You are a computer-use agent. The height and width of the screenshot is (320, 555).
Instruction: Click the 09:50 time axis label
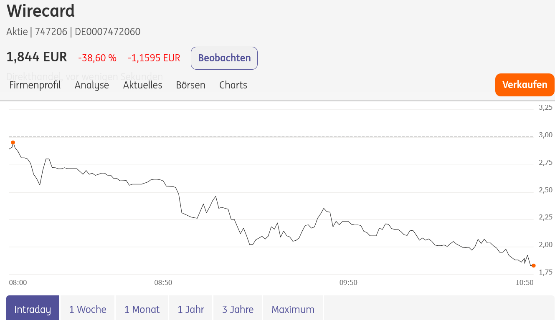pyautogui.click(x=348, y=282)
